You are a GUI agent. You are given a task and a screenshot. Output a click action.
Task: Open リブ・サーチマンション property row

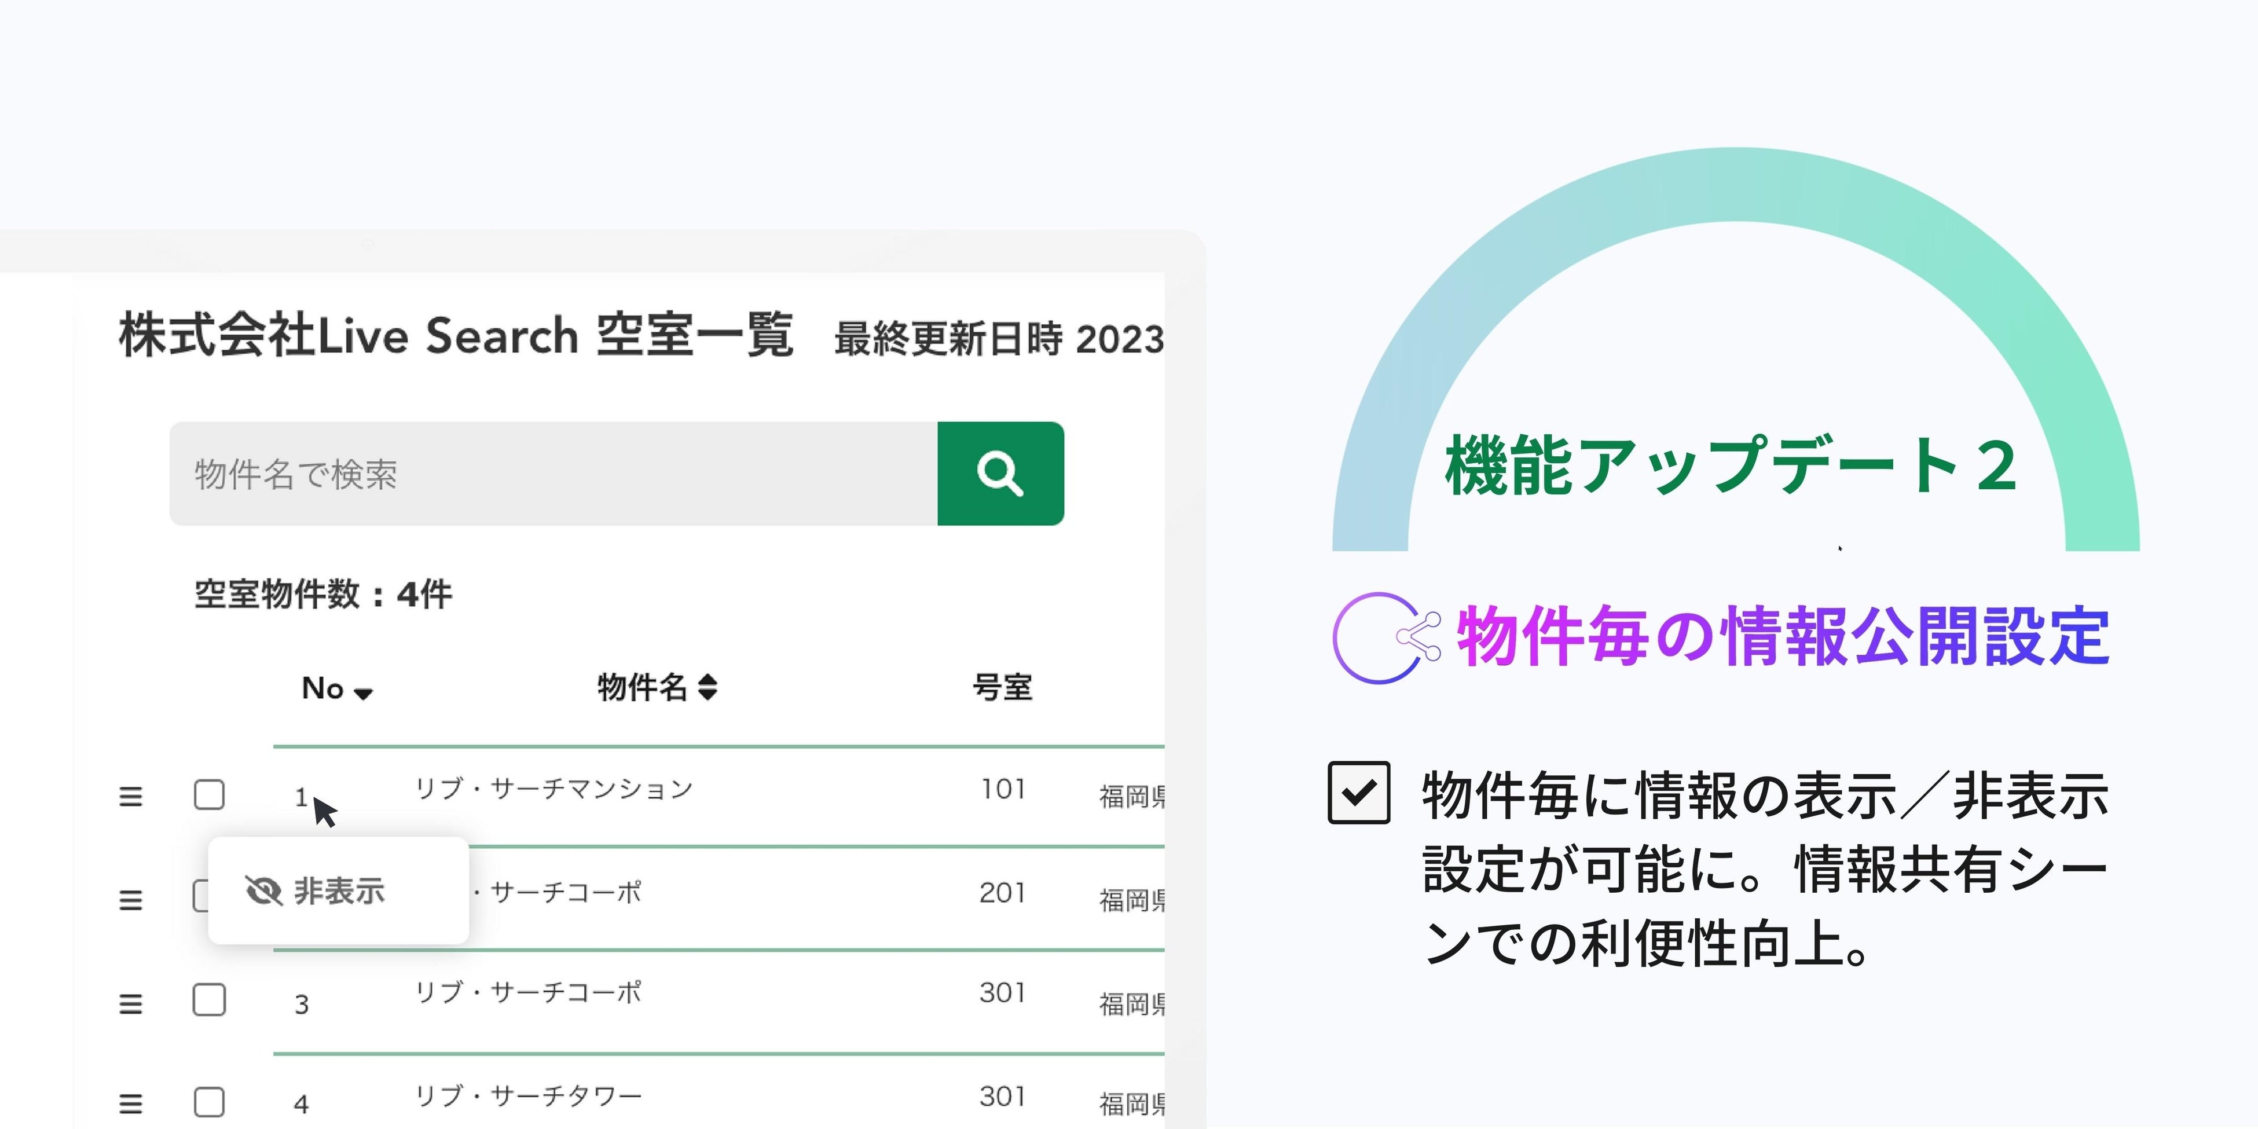point(554,789)
